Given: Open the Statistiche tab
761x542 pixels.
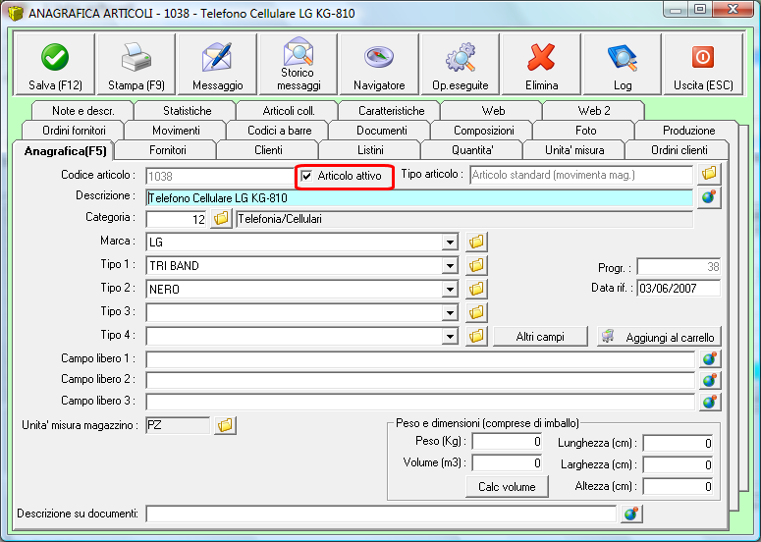Looking at the screenshot, I should [x=187, y=110].
